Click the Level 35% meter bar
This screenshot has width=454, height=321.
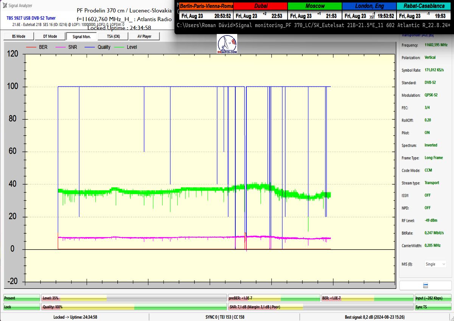[134, 298]
